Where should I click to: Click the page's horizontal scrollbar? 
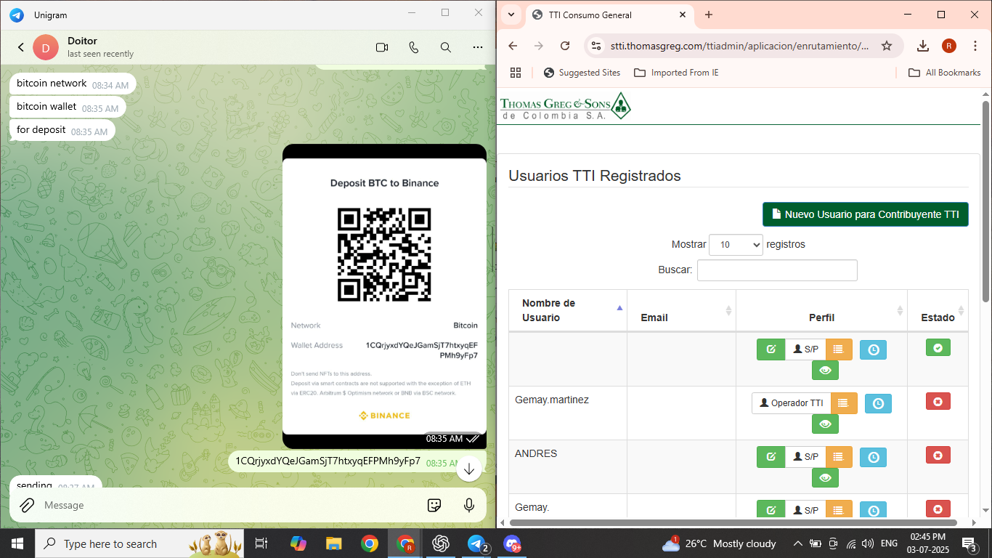coord(733,522)
